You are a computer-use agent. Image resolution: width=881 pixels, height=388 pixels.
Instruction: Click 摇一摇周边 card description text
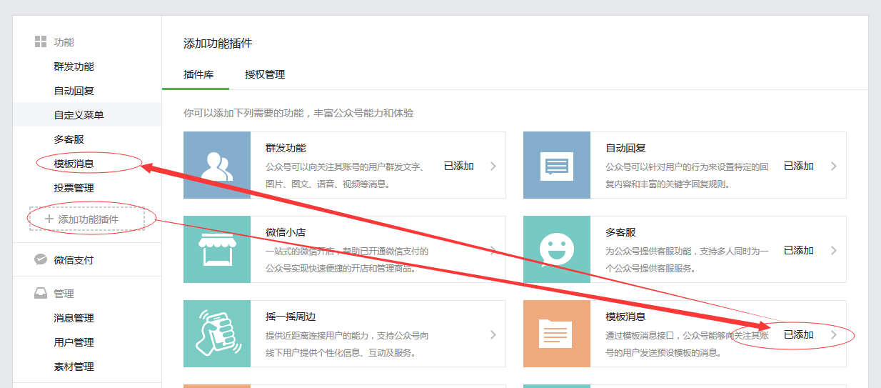point(347,344)
